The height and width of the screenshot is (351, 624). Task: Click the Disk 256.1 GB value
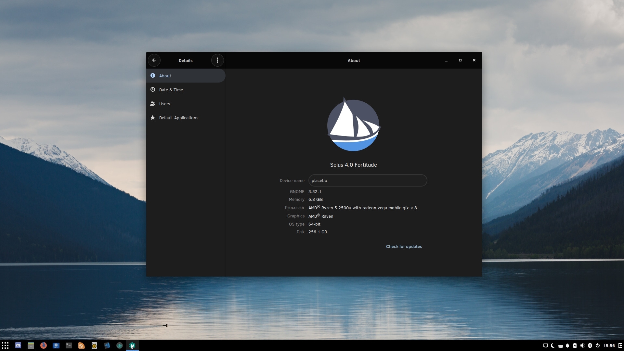(318, 232)
